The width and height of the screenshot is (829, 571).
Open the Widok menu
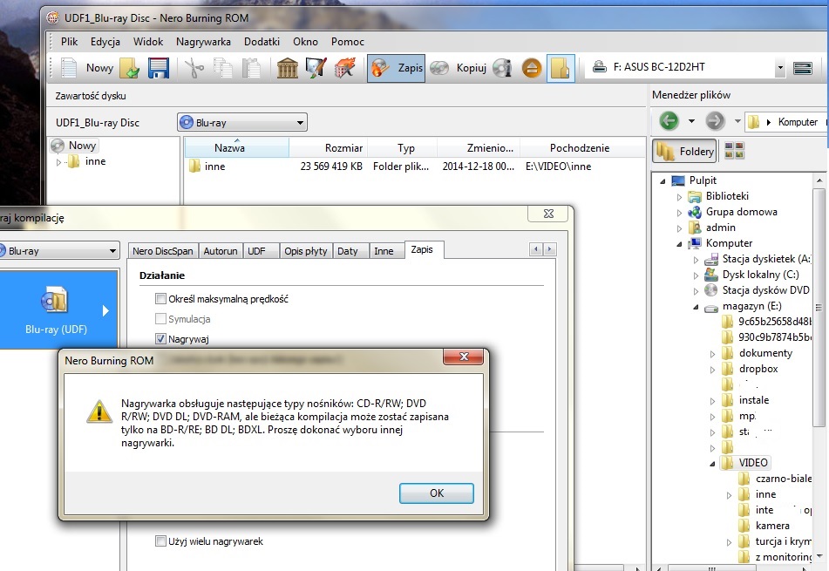click(x=148, y=41)
